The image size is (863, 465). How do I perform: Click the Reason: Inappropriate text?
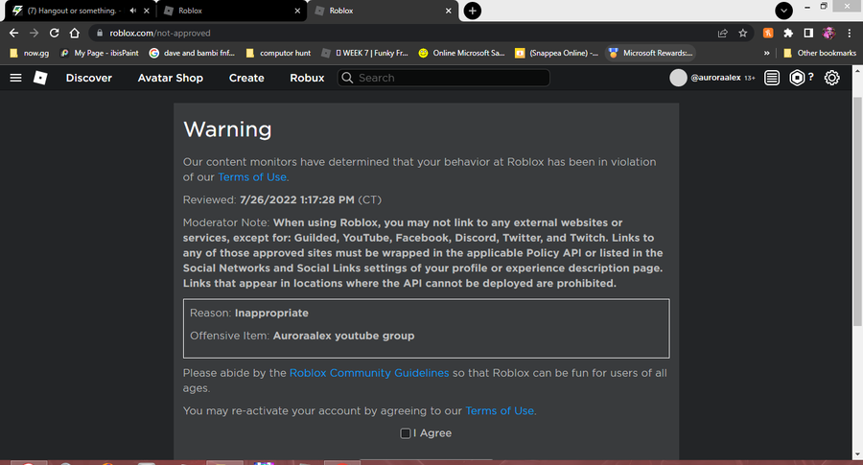(x=248, y=314)
